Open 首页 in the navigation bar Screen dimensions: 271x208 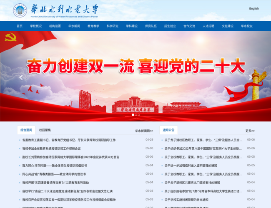[20, 26]
